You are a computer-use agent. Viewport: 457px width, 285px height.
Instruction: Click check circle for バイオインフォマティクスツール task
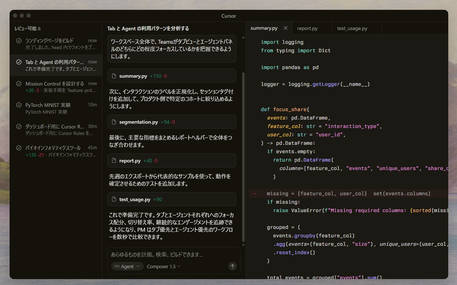point(19,148)
